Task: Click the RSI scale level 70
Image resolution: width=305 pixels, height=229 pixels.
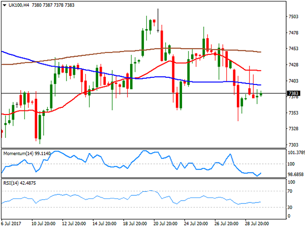Action: [290, 191]
